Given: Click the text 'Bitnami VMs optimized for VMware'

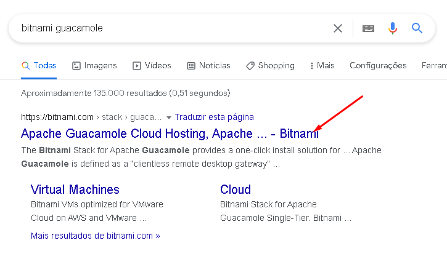Looking at the screenshot, I should [x=97, y=204].
